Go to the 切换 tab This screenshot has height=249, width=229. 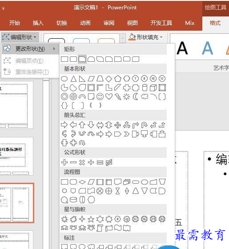pyautogui.click(x=62, y=23)
